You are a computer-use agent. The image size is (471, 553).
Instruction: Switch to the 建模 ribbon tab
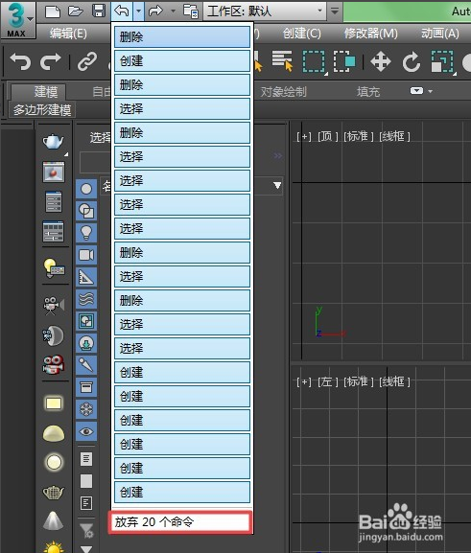point(38,92)
